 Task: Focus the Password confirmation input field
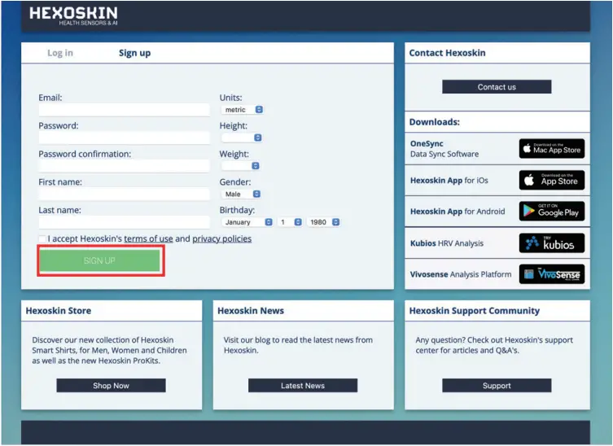(x=124, y=166)
